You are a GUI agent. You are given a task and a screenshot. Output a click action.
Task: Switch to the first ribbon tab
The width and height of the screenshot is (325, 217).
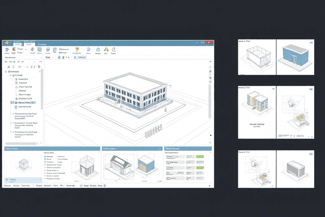pos(17,44)
